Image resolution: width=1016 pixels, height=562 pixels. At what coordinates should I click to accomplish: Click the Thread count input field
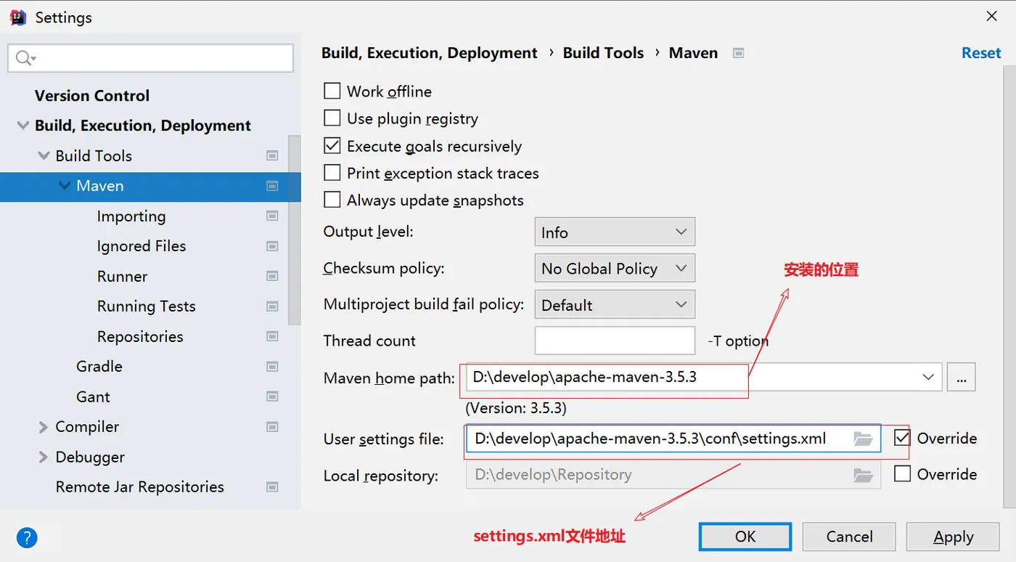(615, 341)
